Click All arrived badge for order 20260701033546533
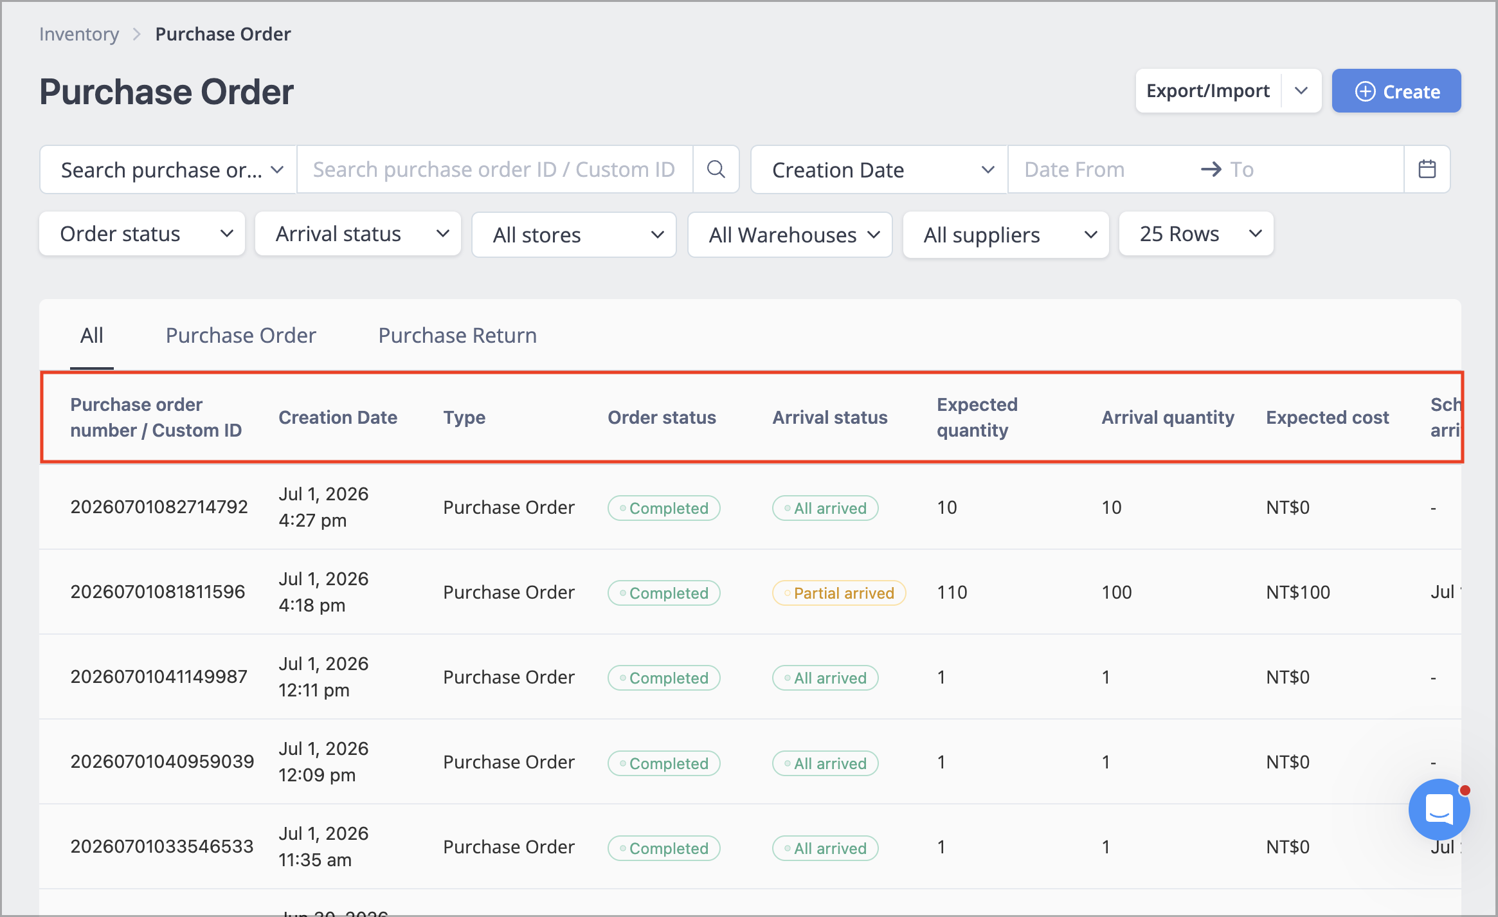Image resolution: width=1498 pixels, height=917 pixels. coord(826,848)
